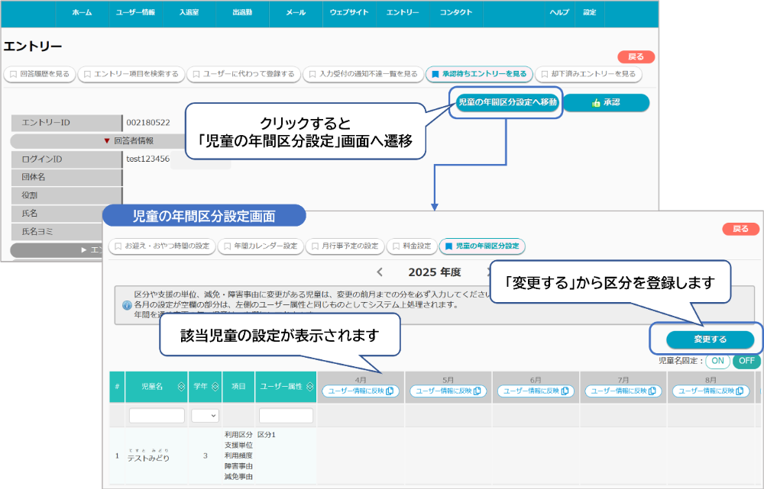Click the copy icon under 8月
Image resolution: width=764 pixels, height=489 pixels.
coord(740,391)
